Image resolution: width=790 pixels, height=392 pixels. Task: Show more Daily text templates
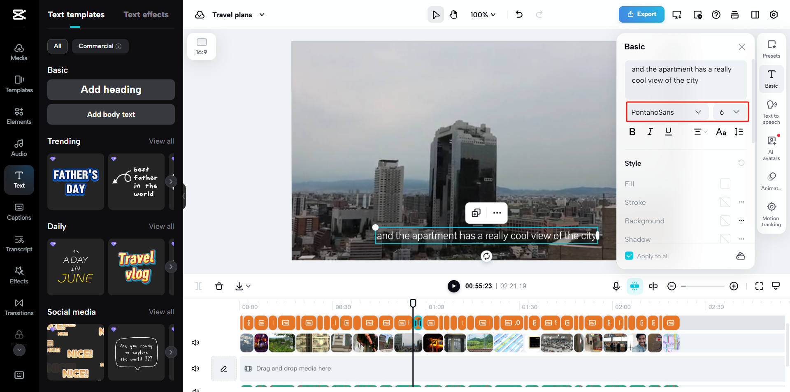point(171,267)
